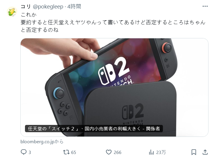The image size is (214, 156).
Task: Click the like count 266
Action: [x=118, y=152]
